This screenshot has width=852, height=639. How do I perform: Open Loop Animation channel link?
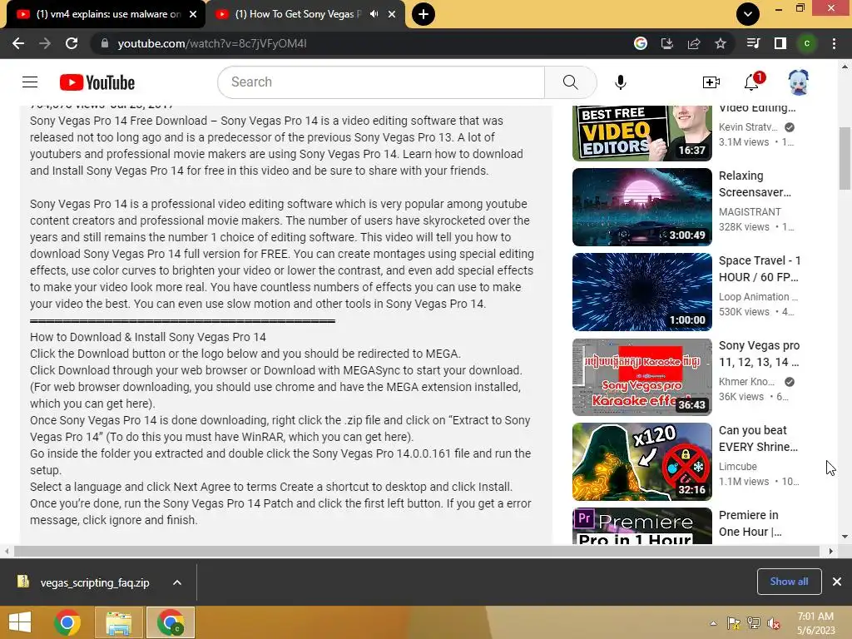point(758,297)
